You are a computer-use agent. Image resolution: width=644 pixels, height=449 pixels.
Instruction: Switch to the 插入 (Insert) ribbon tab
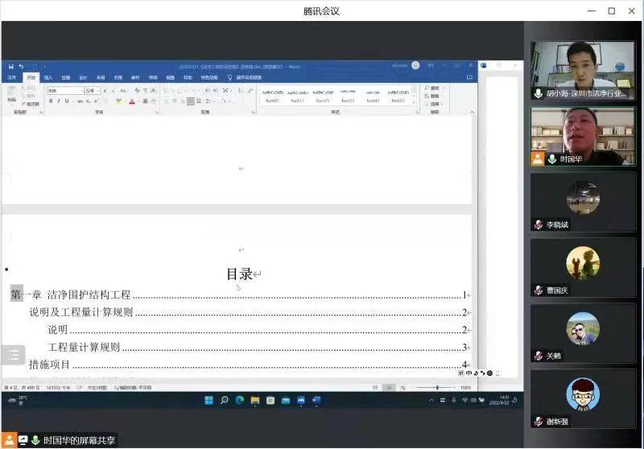48,77
